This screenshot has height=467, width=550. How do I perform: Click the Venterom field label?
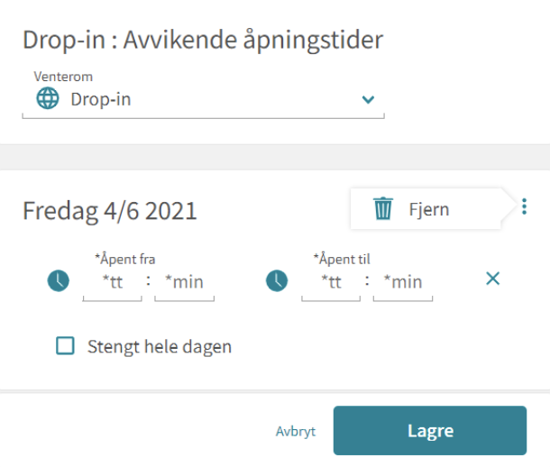click(63, 77)
